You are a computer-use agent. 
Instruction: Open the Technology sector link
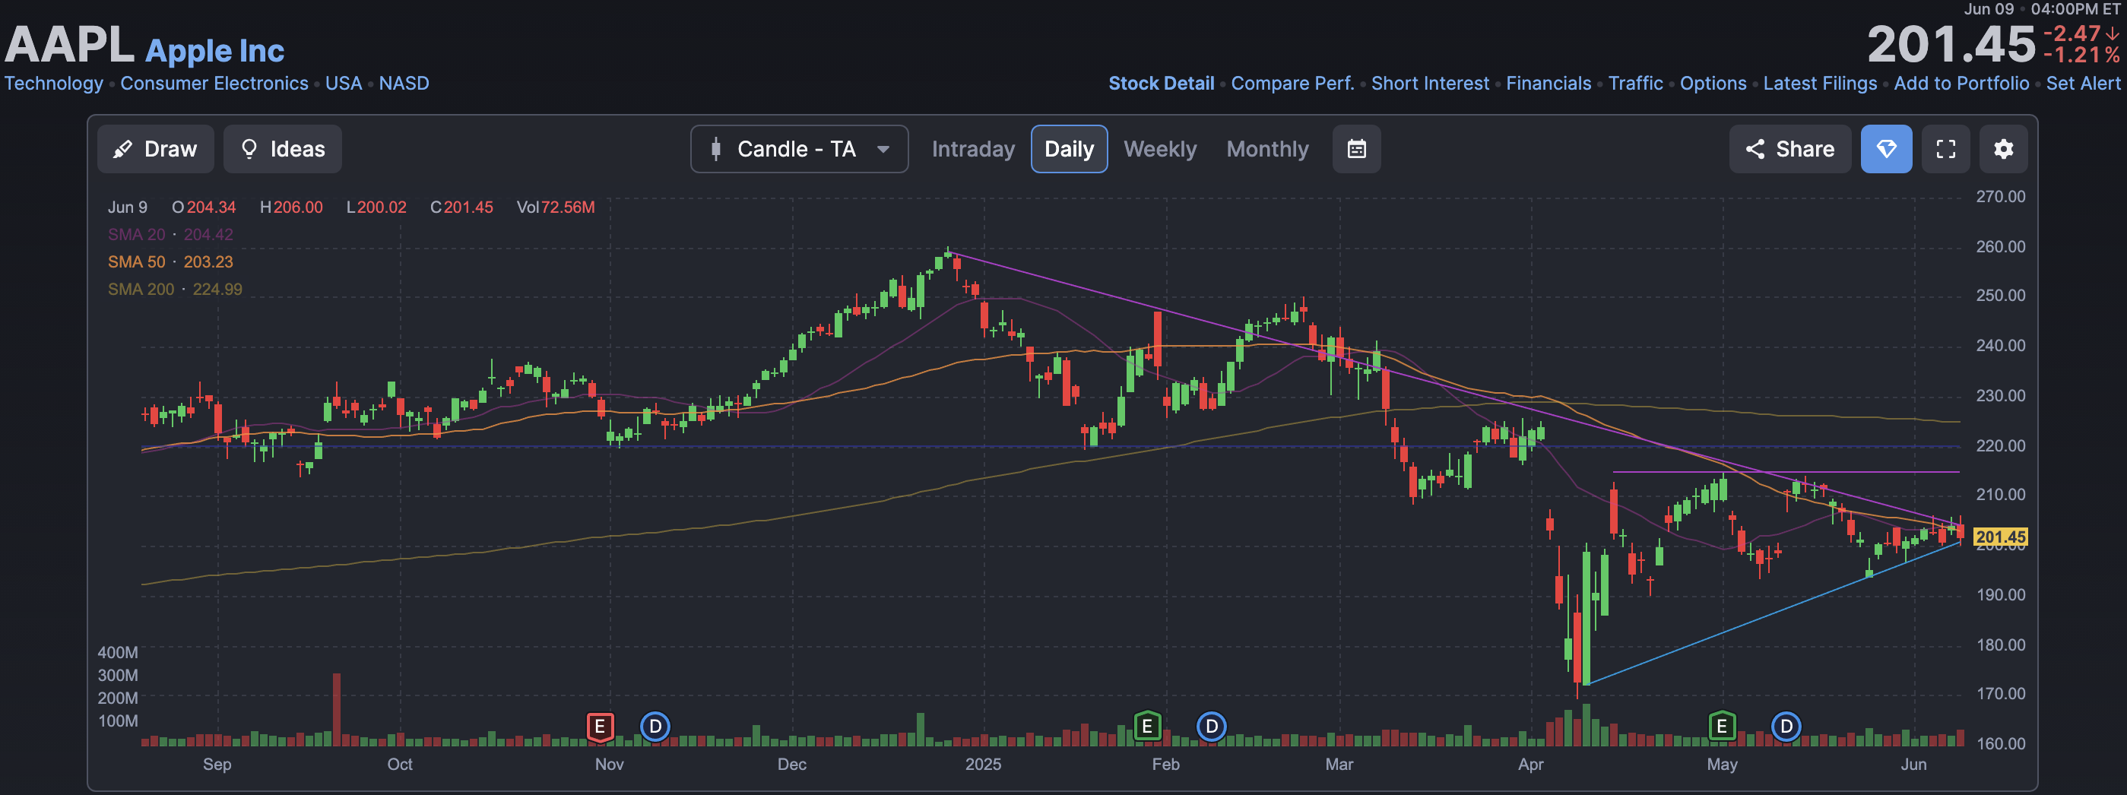(54, 84)
